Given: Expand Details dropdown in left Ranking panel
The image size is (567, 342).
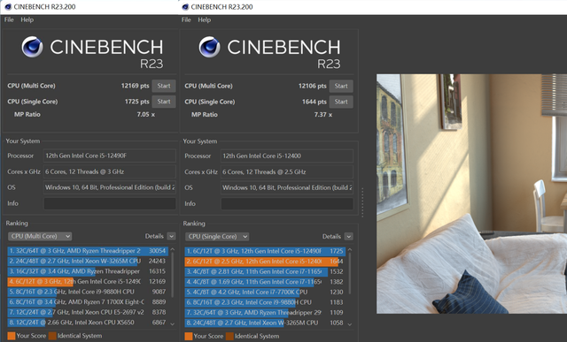Looking at the screenshot, I should click(x=171, y=236).
